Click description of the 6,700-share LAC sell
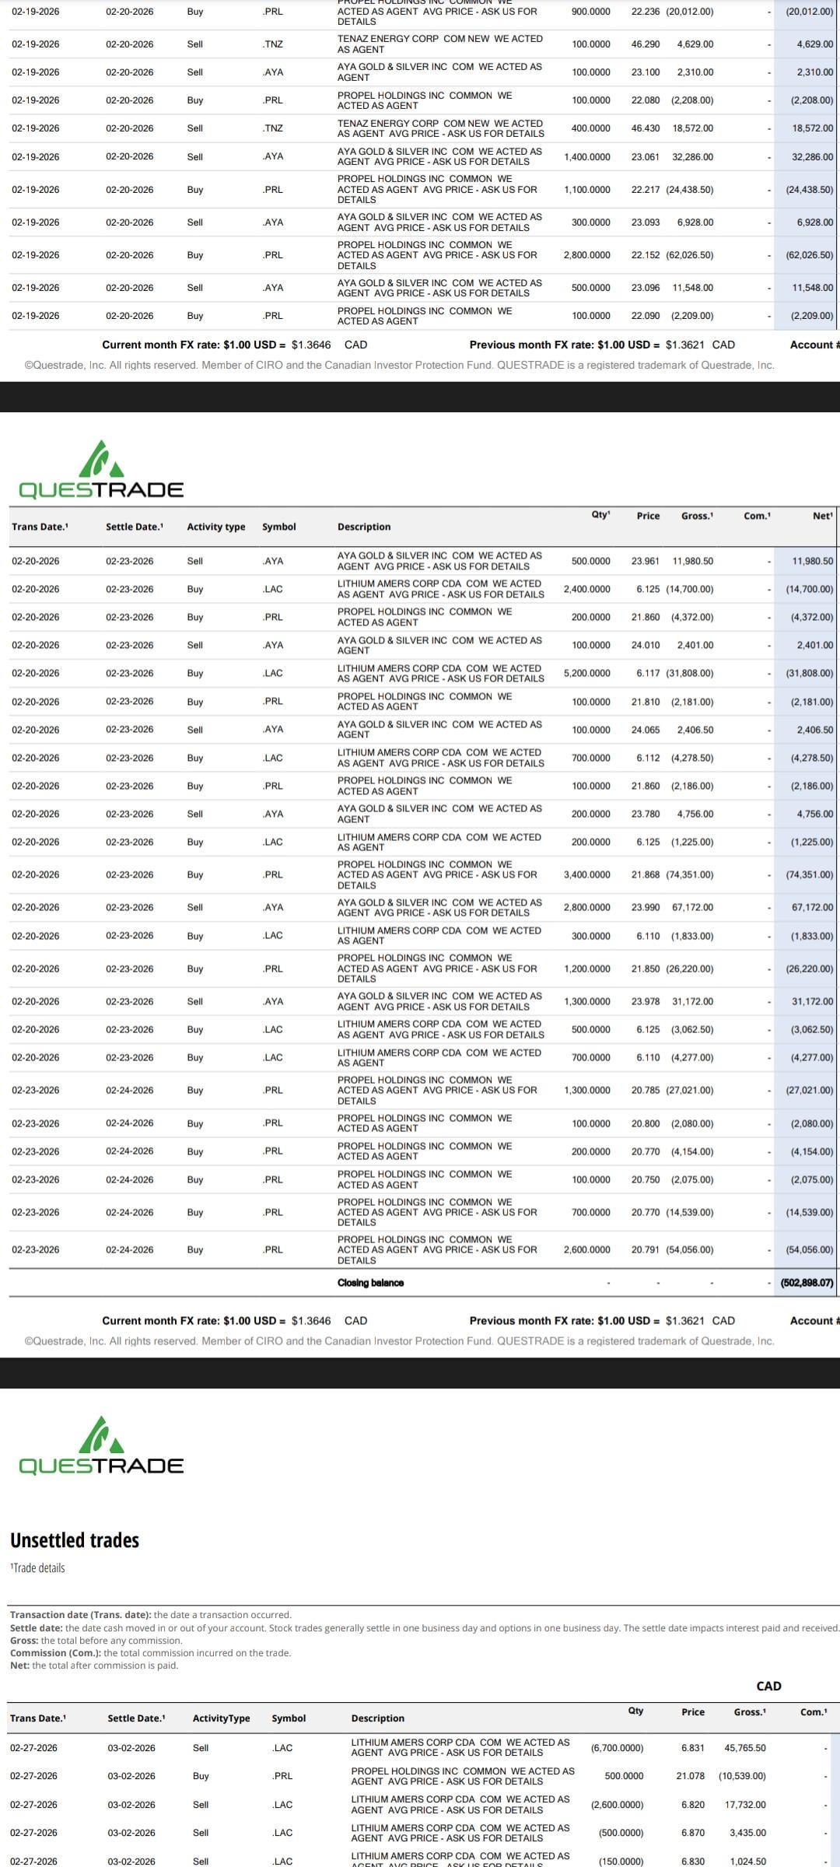Viewport: 840px width, 1867px height. [460, 1747]
